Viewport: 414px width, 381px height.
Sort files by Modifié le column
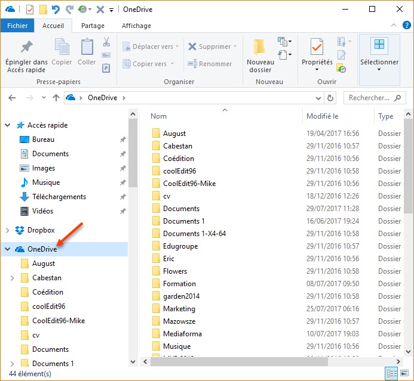click(323, 116)
